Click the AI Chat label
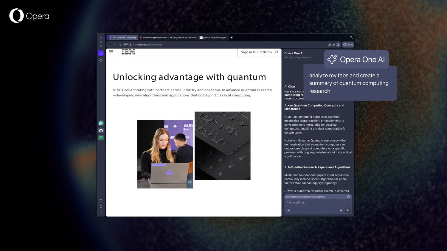This screenshot has height=251, width=447. [x=290, y=87]
